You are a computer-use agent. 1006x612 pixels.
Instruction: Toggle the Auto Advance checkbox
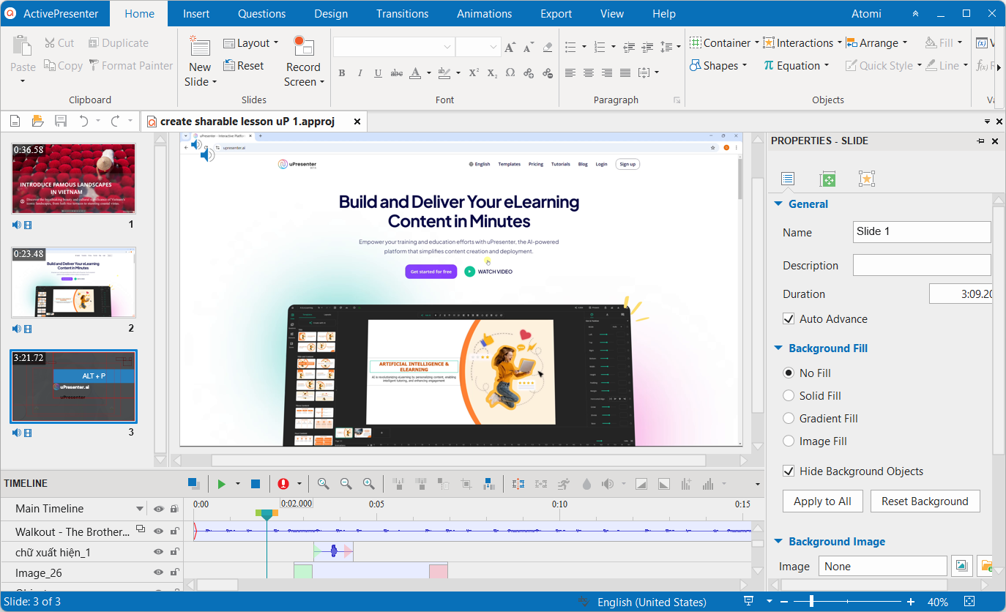coord(789,318)
